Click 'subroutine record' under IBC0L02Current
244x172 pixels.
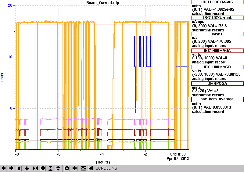(208, 30)
